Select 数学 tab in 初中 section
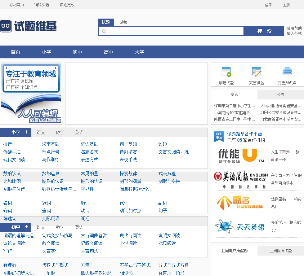Viewport: 304px width, 276px height. 60,227
